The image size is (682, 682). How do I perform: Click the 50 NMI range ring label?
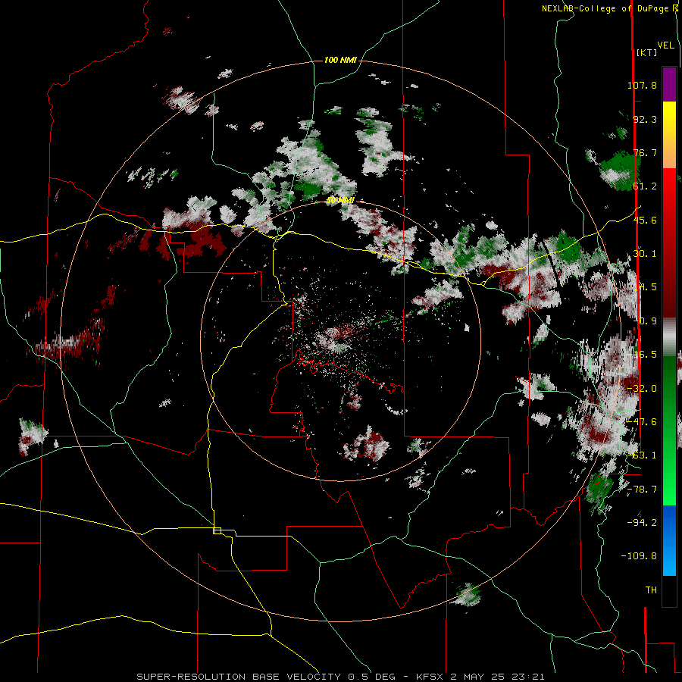point(340,201)
